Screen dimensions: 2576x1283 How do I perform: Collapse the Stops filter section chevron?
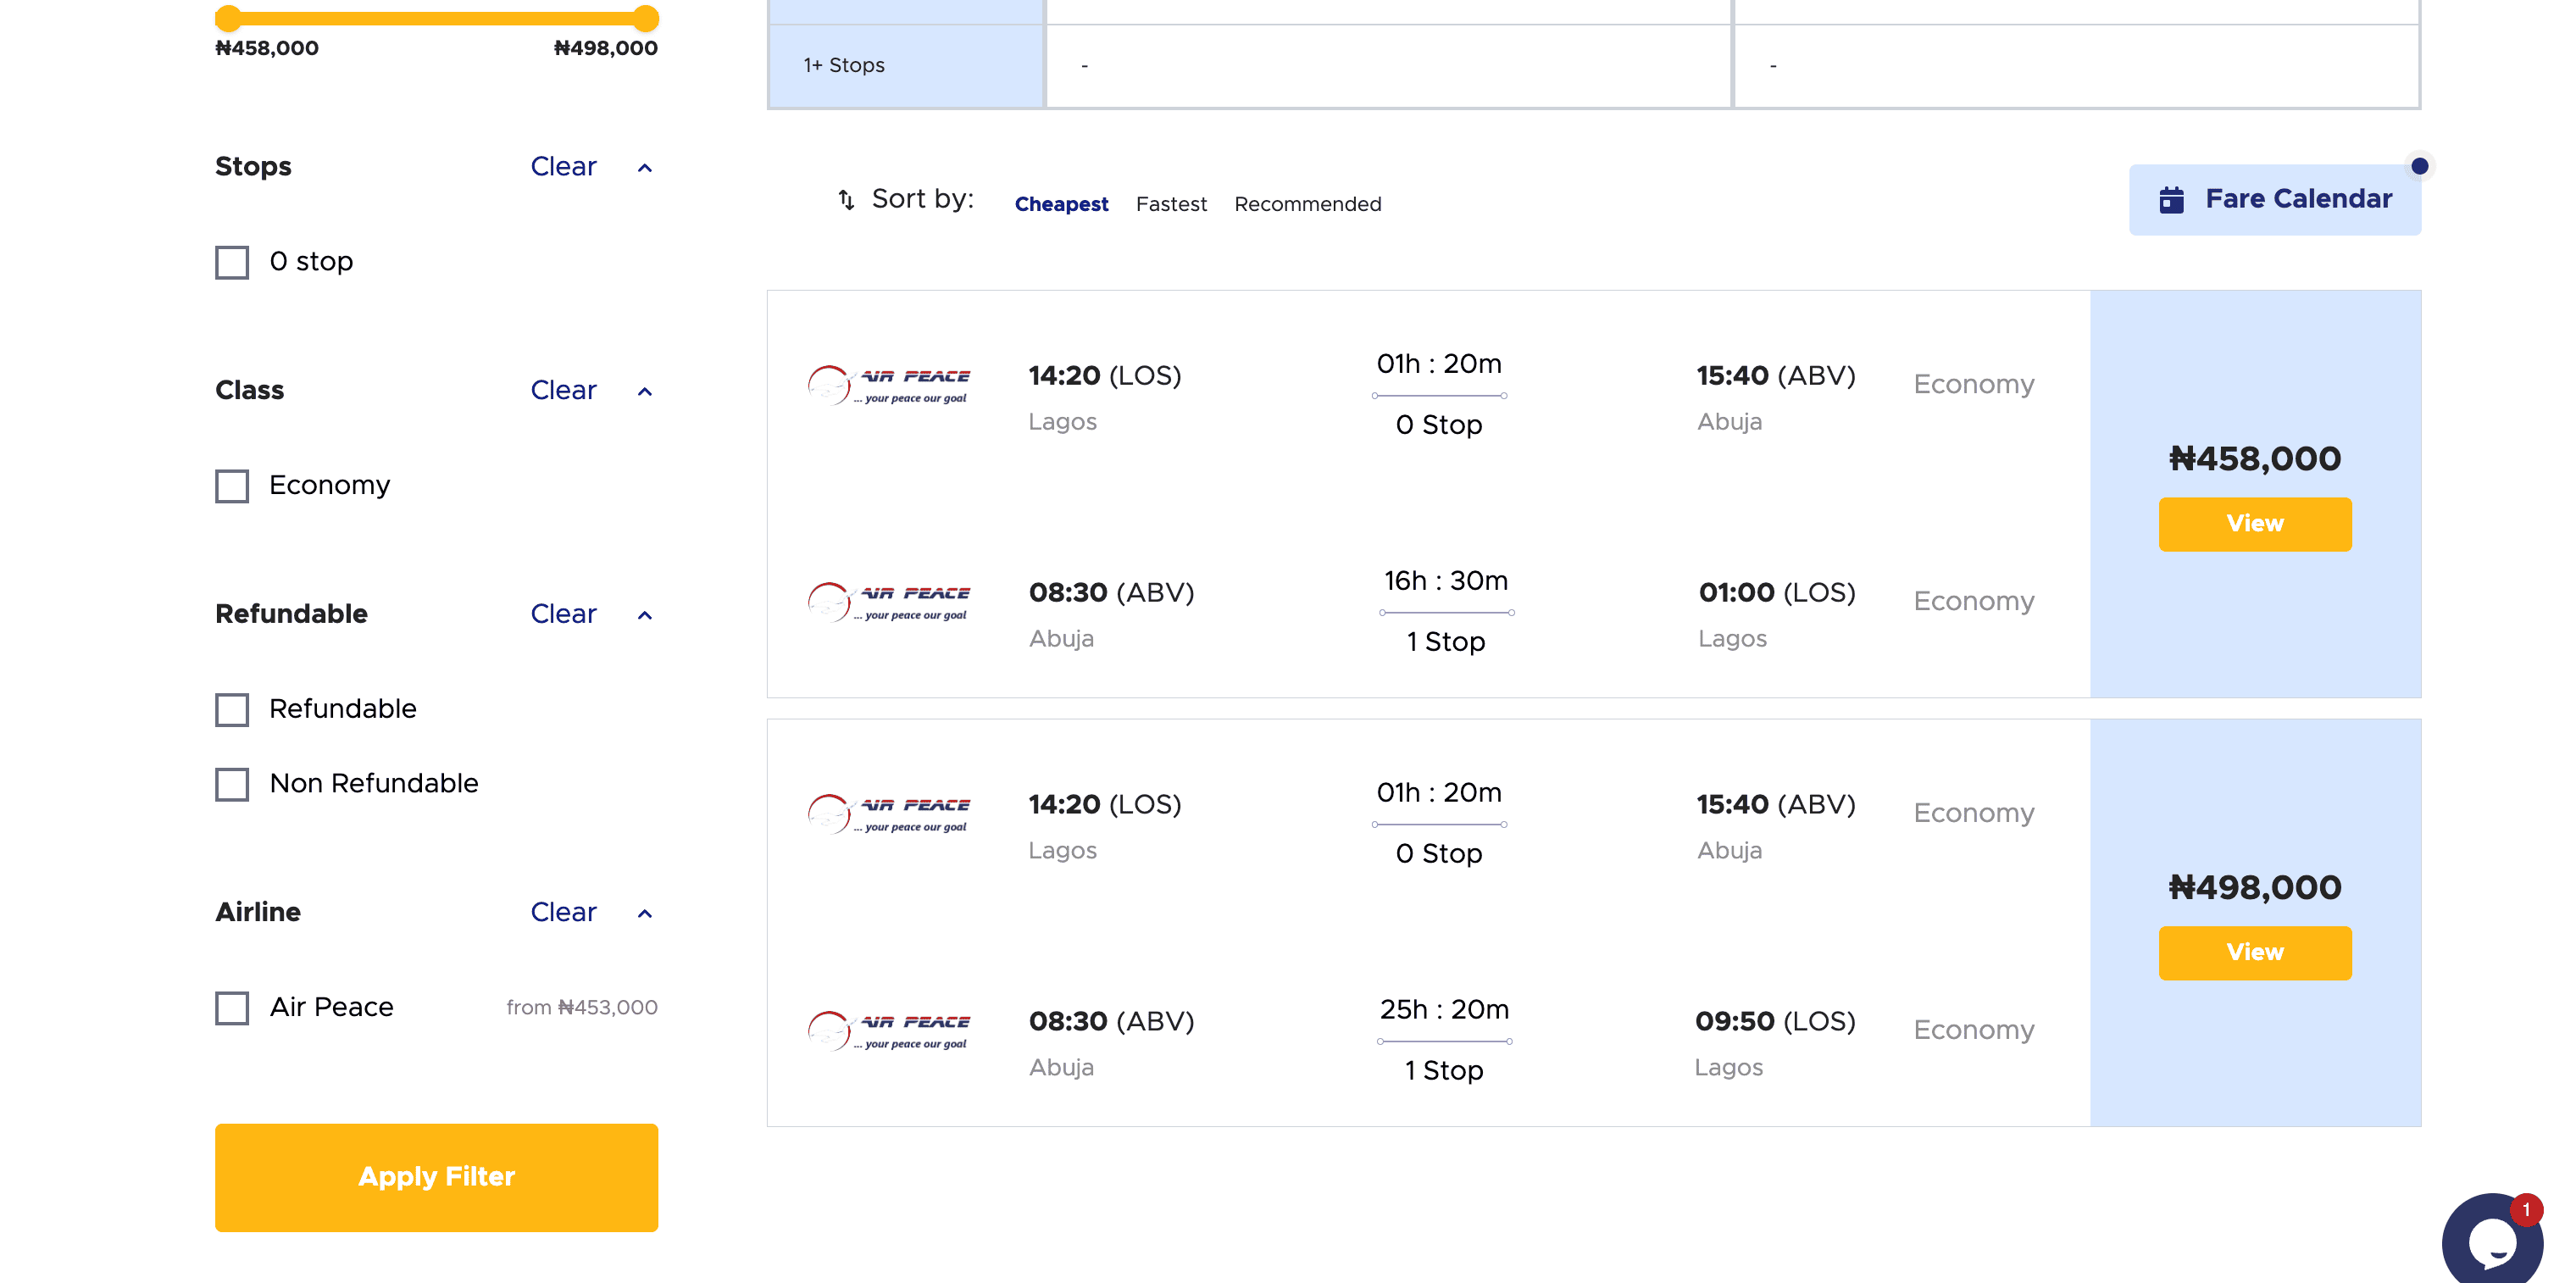pyautogui.click(x=645, y=168)
